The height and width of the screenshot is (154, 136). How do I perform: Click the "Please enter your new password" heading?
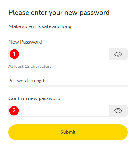pos(59,13)
